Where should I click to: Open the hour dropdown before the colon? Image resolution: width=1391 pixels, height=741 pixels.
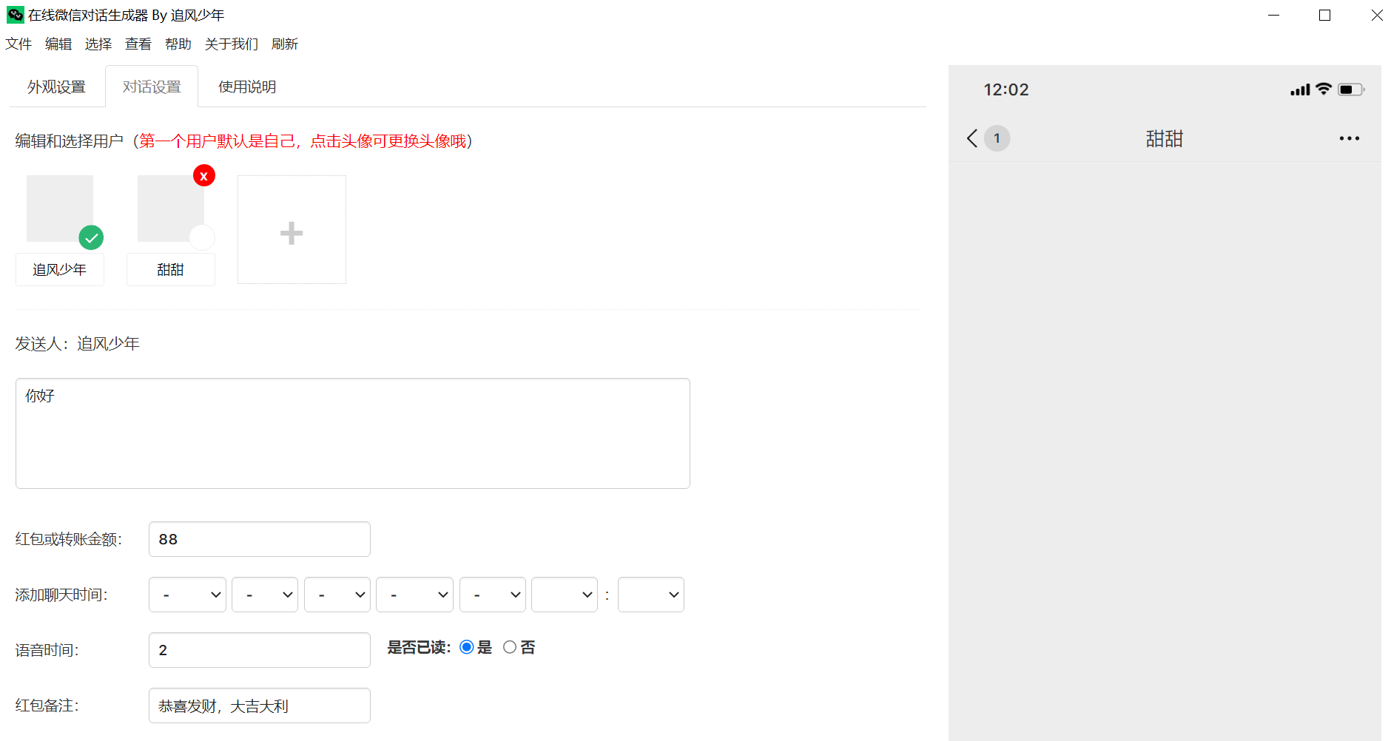pos(564,594)
